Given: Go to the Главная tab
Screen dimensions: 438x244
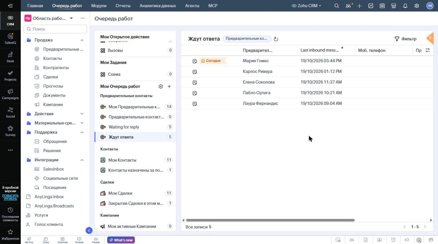Looking at the screenshot, I should 35,6.
